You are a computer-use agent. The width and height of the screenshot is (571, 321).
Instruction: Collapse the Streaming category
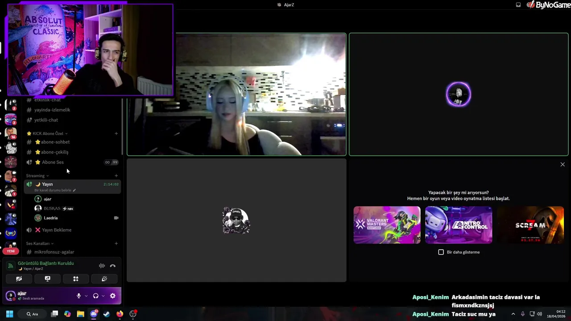[x=37, y=176]
